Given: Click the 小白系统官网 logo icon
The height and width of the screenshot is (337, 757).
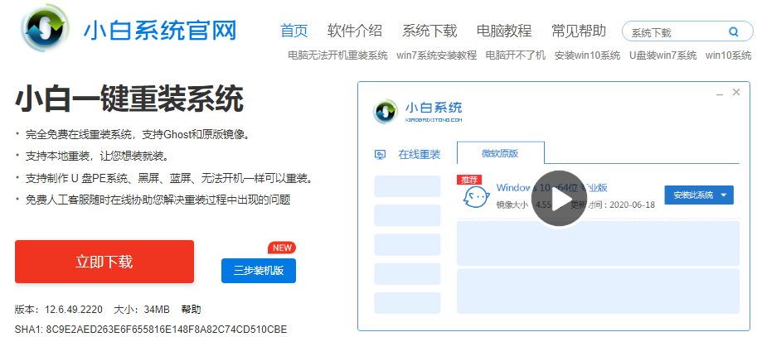Looking at the screenshot, I should pos(45,31).
